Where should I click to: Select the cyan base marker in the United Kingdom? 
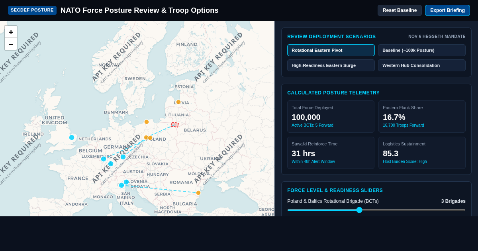[72, 137]
